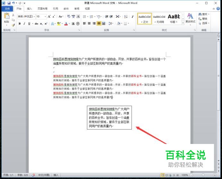Image resolution: width=222 pixels, height=179 pixels.
Task: Open the Font dialog launcher
Action: pos(79,30)
